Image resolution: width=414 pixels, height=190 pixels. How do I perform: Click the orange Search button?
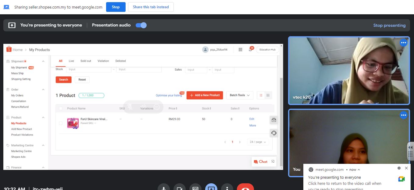[x=63, y=80]
